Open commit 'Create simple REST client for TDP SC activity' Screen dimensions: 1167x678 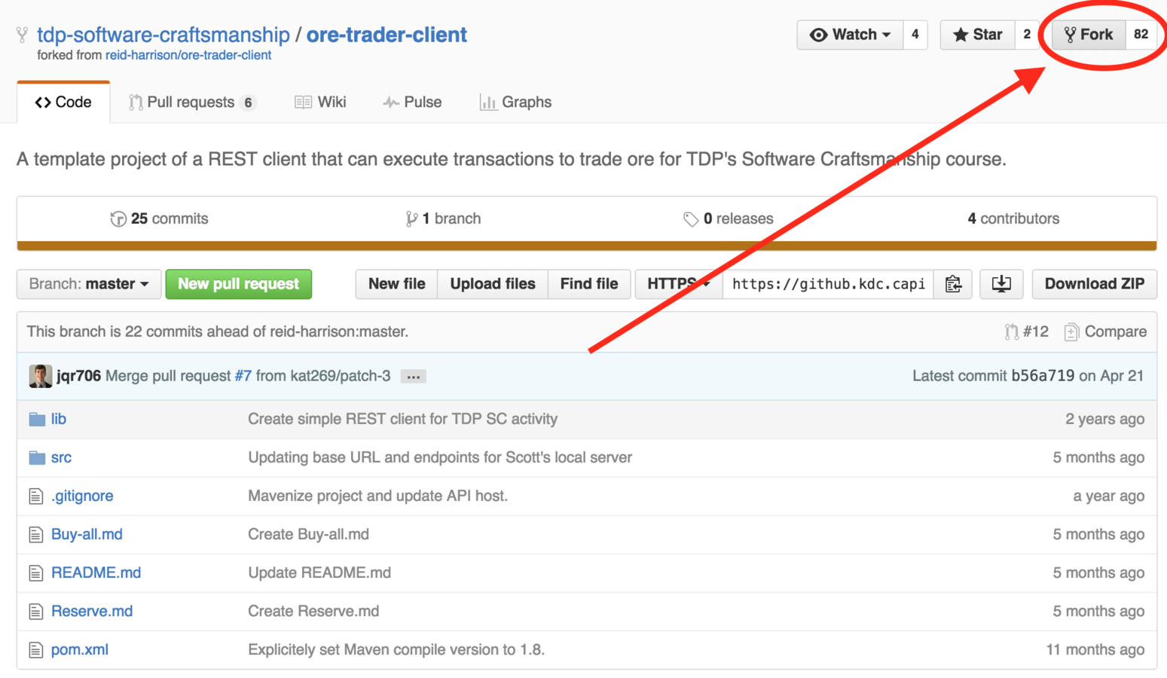click(x=403, y=419)
